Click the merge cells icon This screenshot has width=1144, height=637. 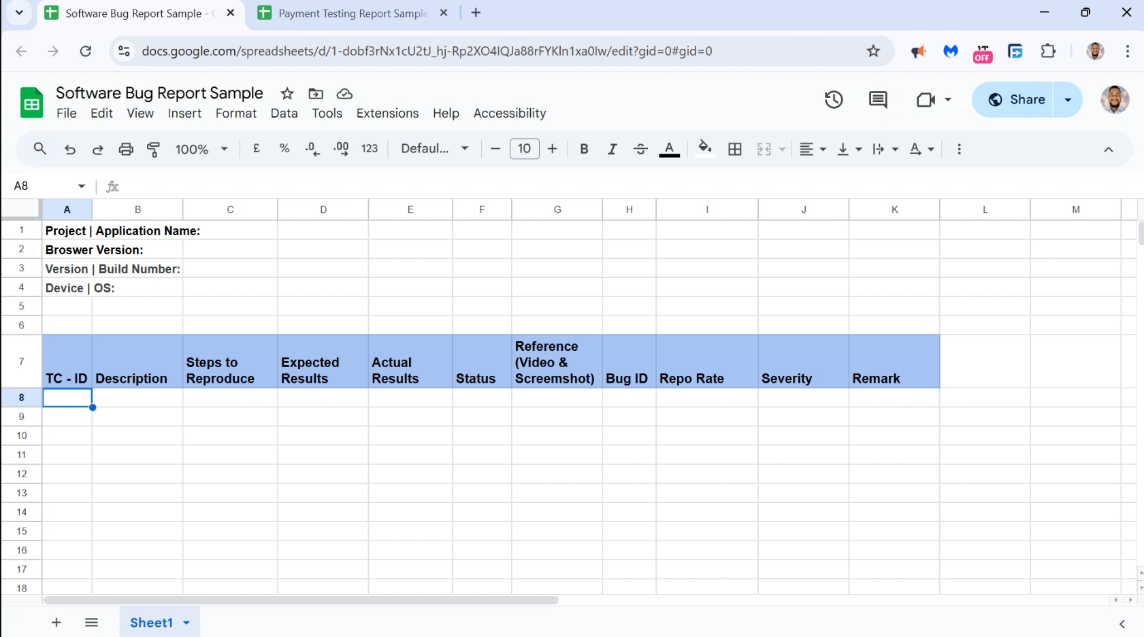[x=764, y=149]
